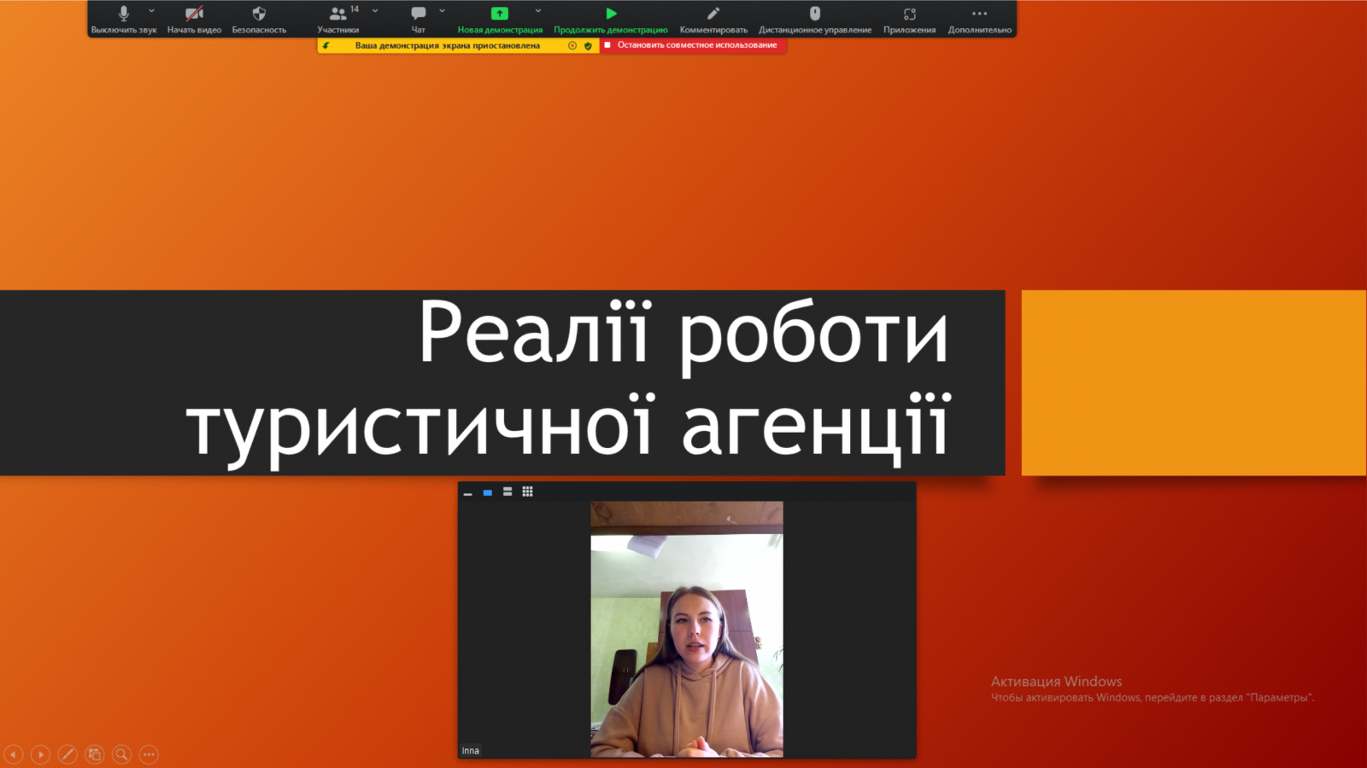Click the Inna name label

471,751
